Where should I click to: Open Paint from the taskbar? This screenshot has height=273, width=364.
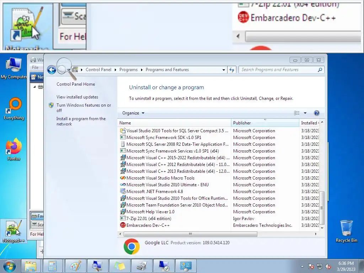pos(76,266)
